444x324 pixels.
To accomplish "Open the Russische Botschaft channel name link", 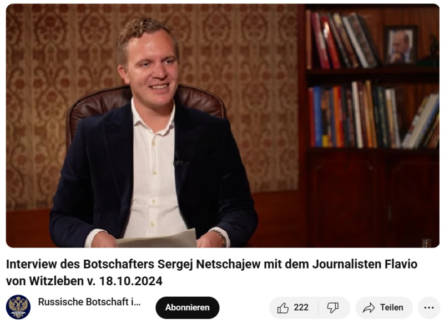I will (89, 302).
